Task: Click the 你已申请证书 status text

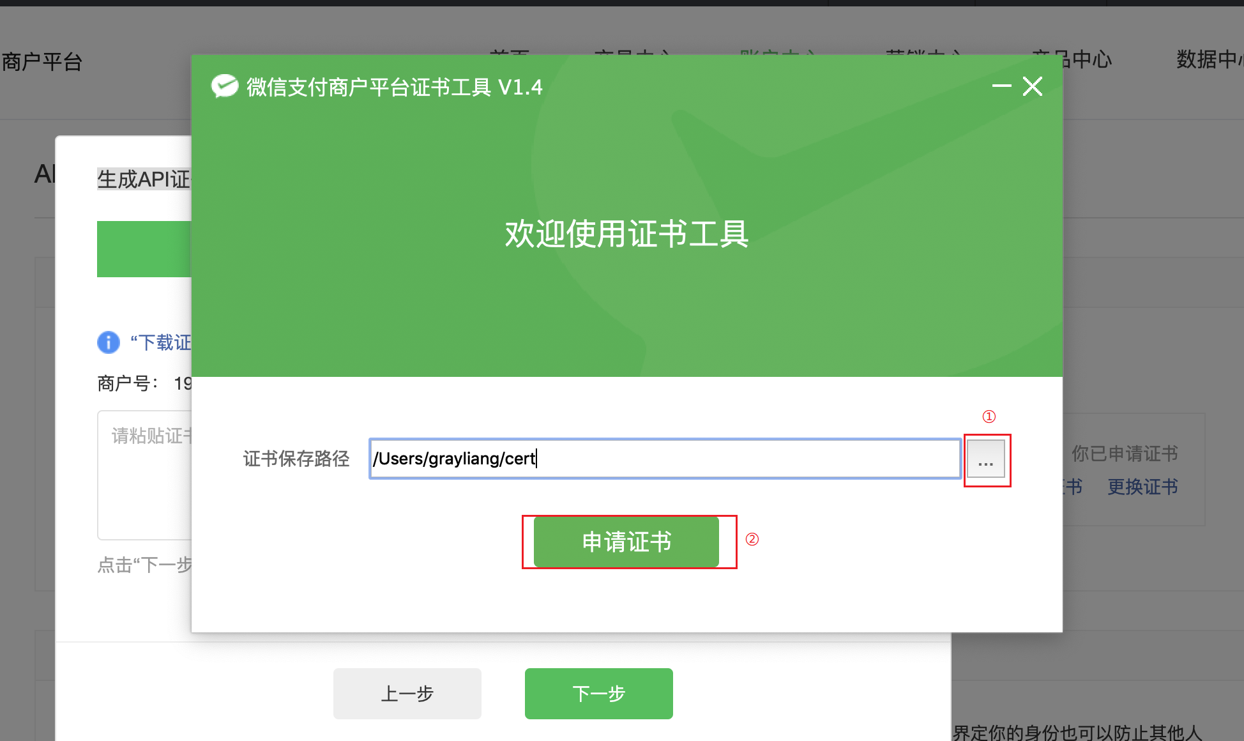Action: (1124, 454)
